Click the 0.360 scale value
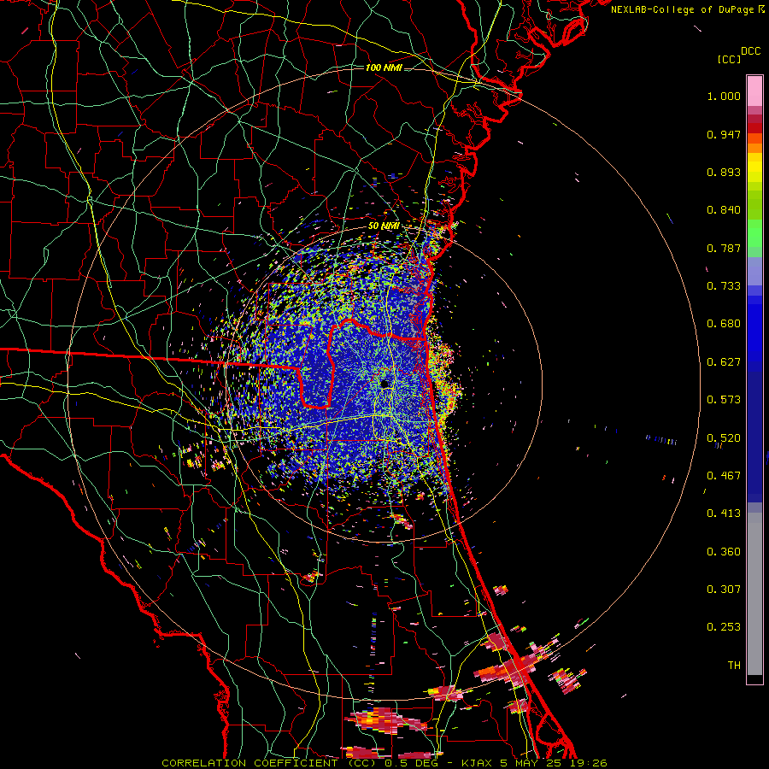 [724, 552]
